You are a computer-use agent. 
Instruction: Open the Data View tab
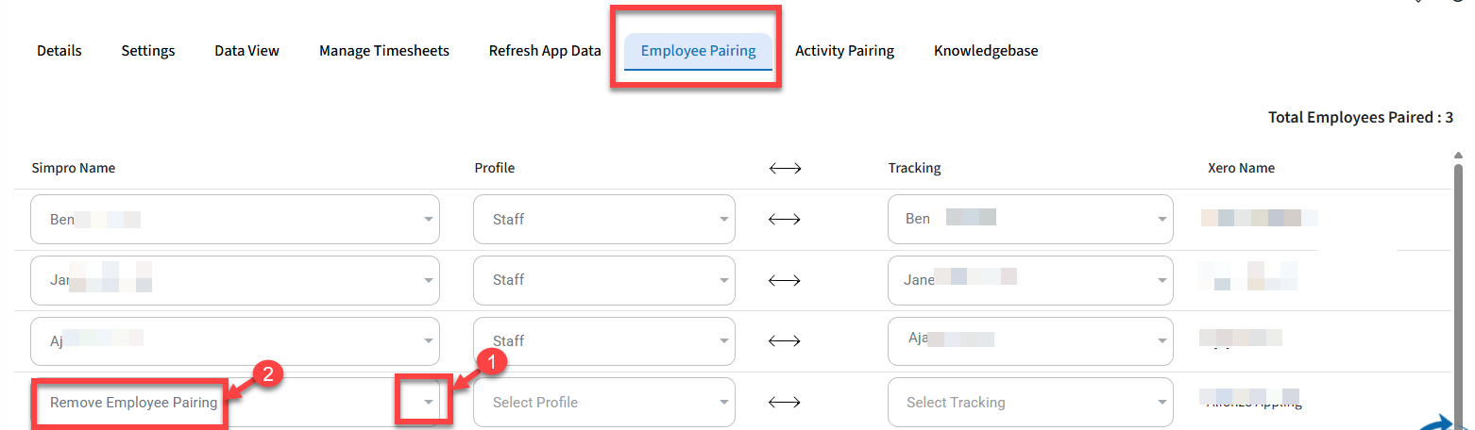coord(246,51)
